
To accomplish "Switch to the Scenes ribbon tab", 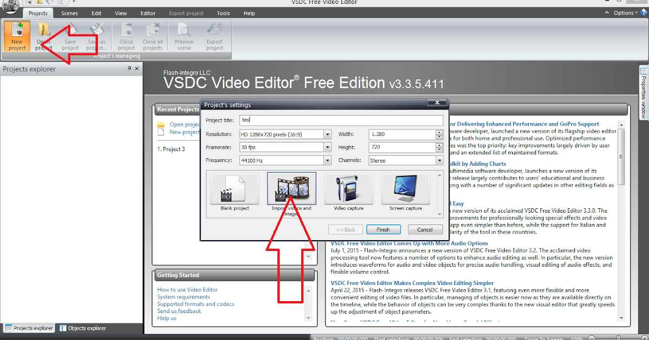I will pyautogui.click(x=69, y=13).
